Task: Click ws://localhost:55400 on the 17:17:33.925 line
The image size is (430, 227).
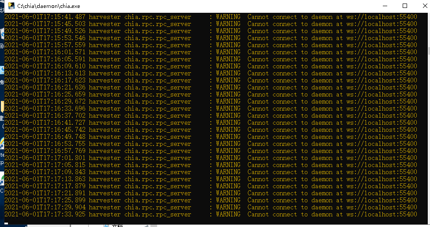Action: pyautogui.click(x=381, y=214)
